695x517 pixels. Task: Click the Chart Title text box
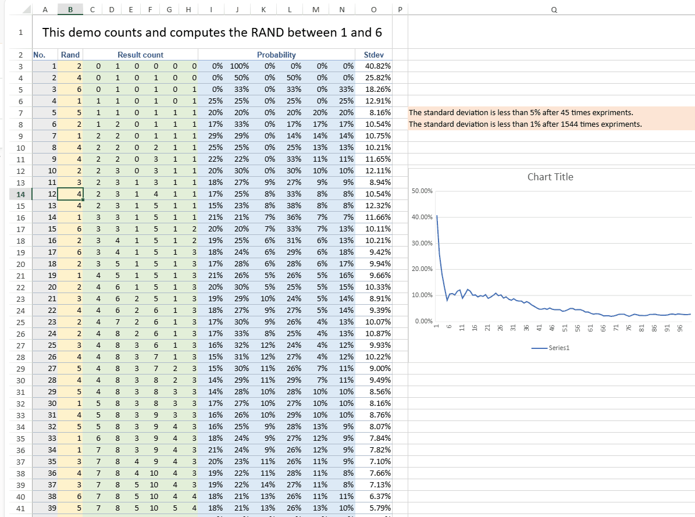[550, 177]
